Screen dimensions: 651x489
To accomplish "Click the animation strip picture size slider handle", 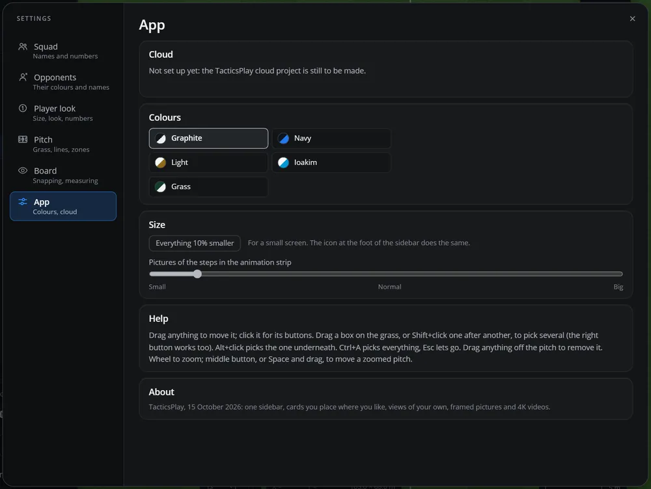I will tap(198, 274).
